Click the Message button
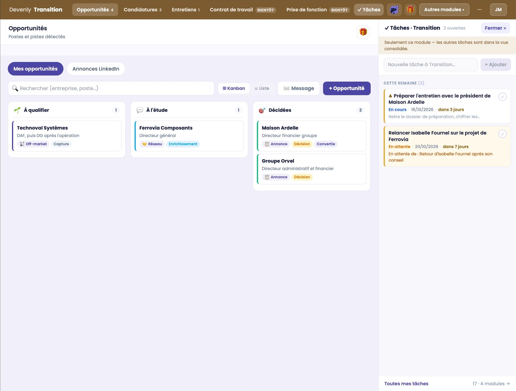The width and height of the screenshot is (516, 391). tap(299, 89)
